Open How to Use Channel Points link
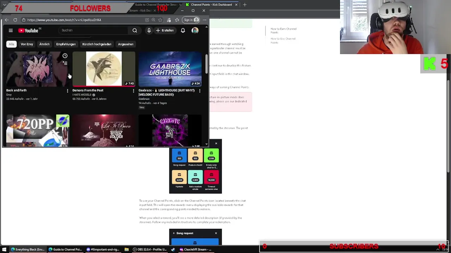This screenshot has width=451, height=253. coord(283,40)
